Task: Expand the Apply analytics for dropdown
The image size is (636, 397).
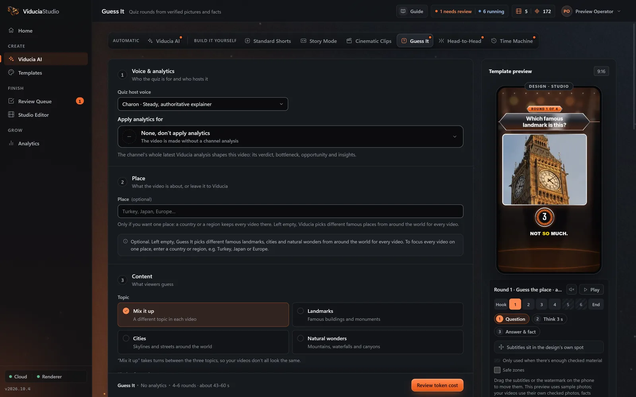Action: pos(291,137)
